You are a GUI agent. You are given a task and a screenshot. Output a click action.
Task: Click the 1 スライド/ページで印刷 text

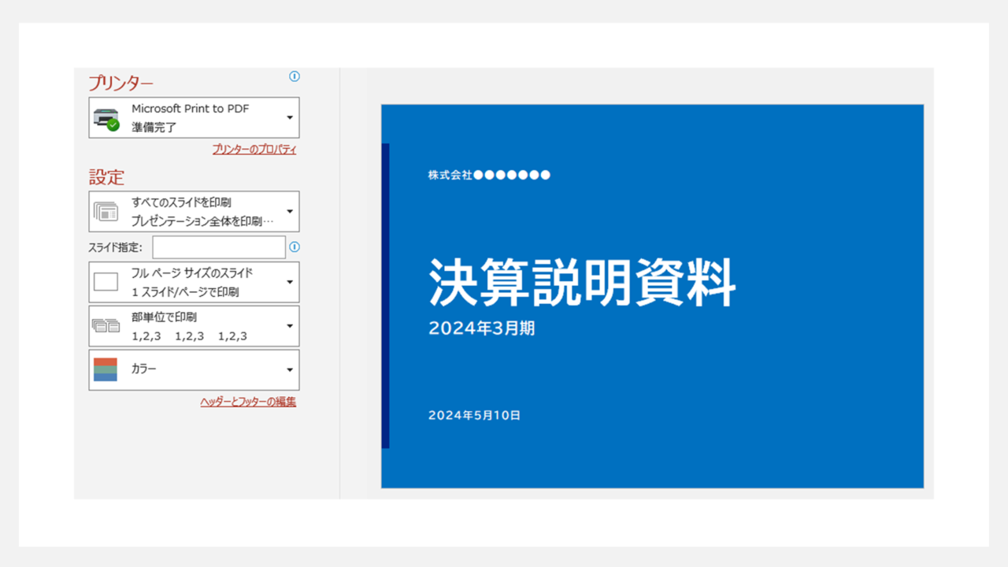click(185, 292)
